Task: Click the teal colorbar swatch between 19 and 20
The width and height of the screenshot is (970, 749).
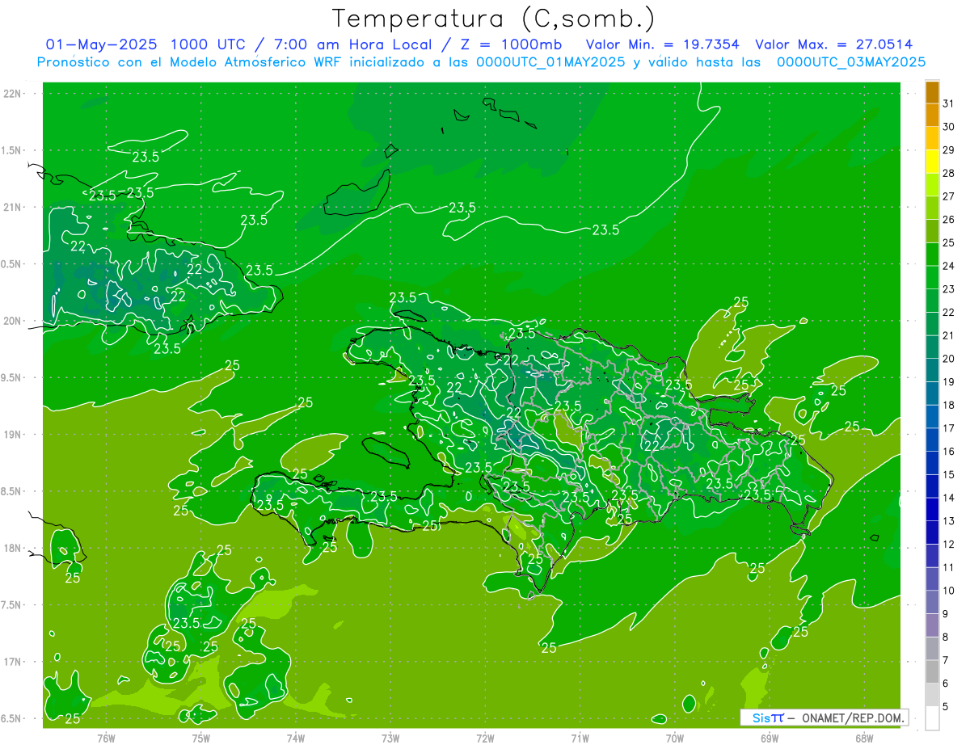Action: [x=932, y=370]
